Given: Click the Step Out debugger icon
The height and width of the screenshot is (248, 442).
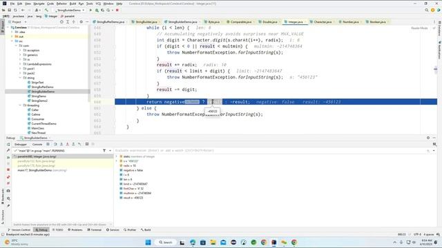Looking at the screenshot, I should 73,144.
